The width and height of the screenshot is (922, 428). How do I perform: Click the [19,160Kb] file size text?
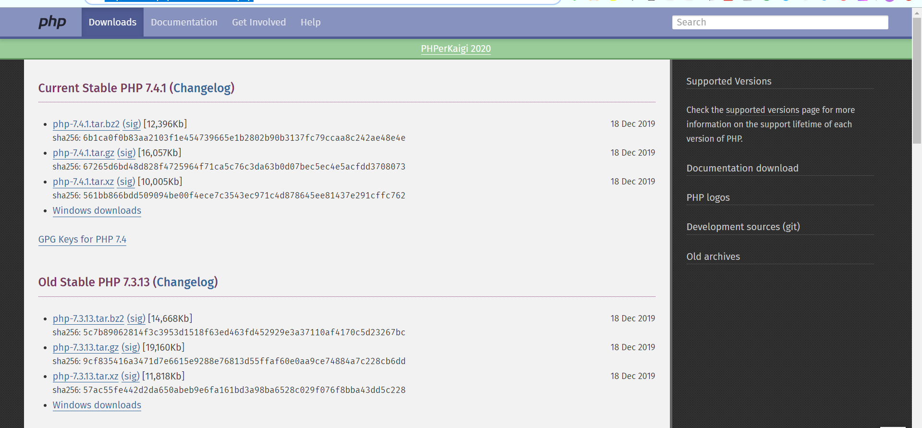[x=164, y=347]
